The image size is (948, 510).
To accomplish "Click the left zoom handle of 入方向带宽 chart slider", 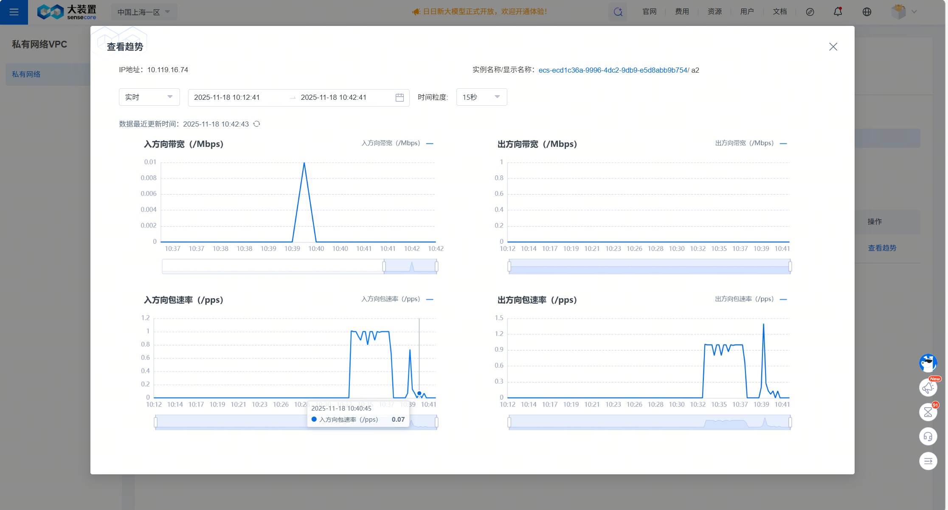I will (x=384, y=267).
